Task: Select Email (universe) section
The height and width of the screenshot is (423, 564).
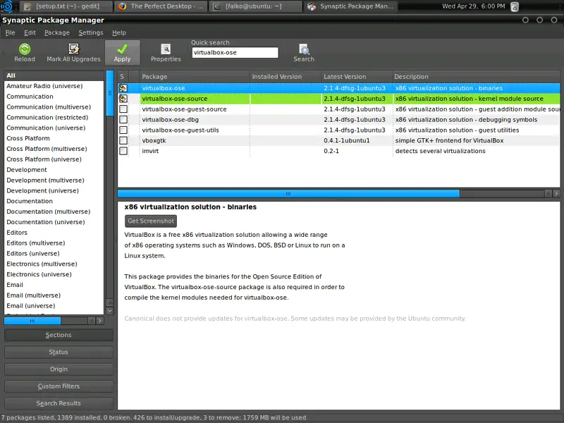Action: pos(54,306)
